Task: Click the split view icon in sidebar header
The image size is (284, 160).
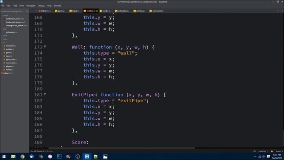Action: (x=27, y=11)
